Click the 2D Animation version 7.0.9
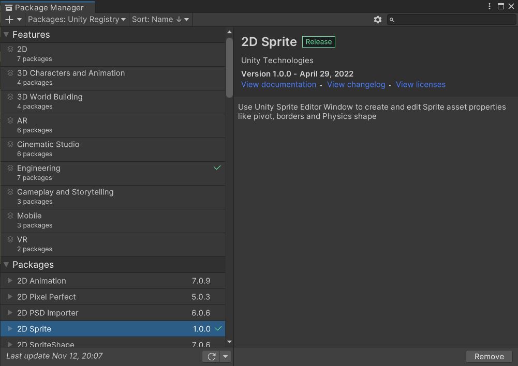This screenshot has width=518, height=366. click(201, 281)
